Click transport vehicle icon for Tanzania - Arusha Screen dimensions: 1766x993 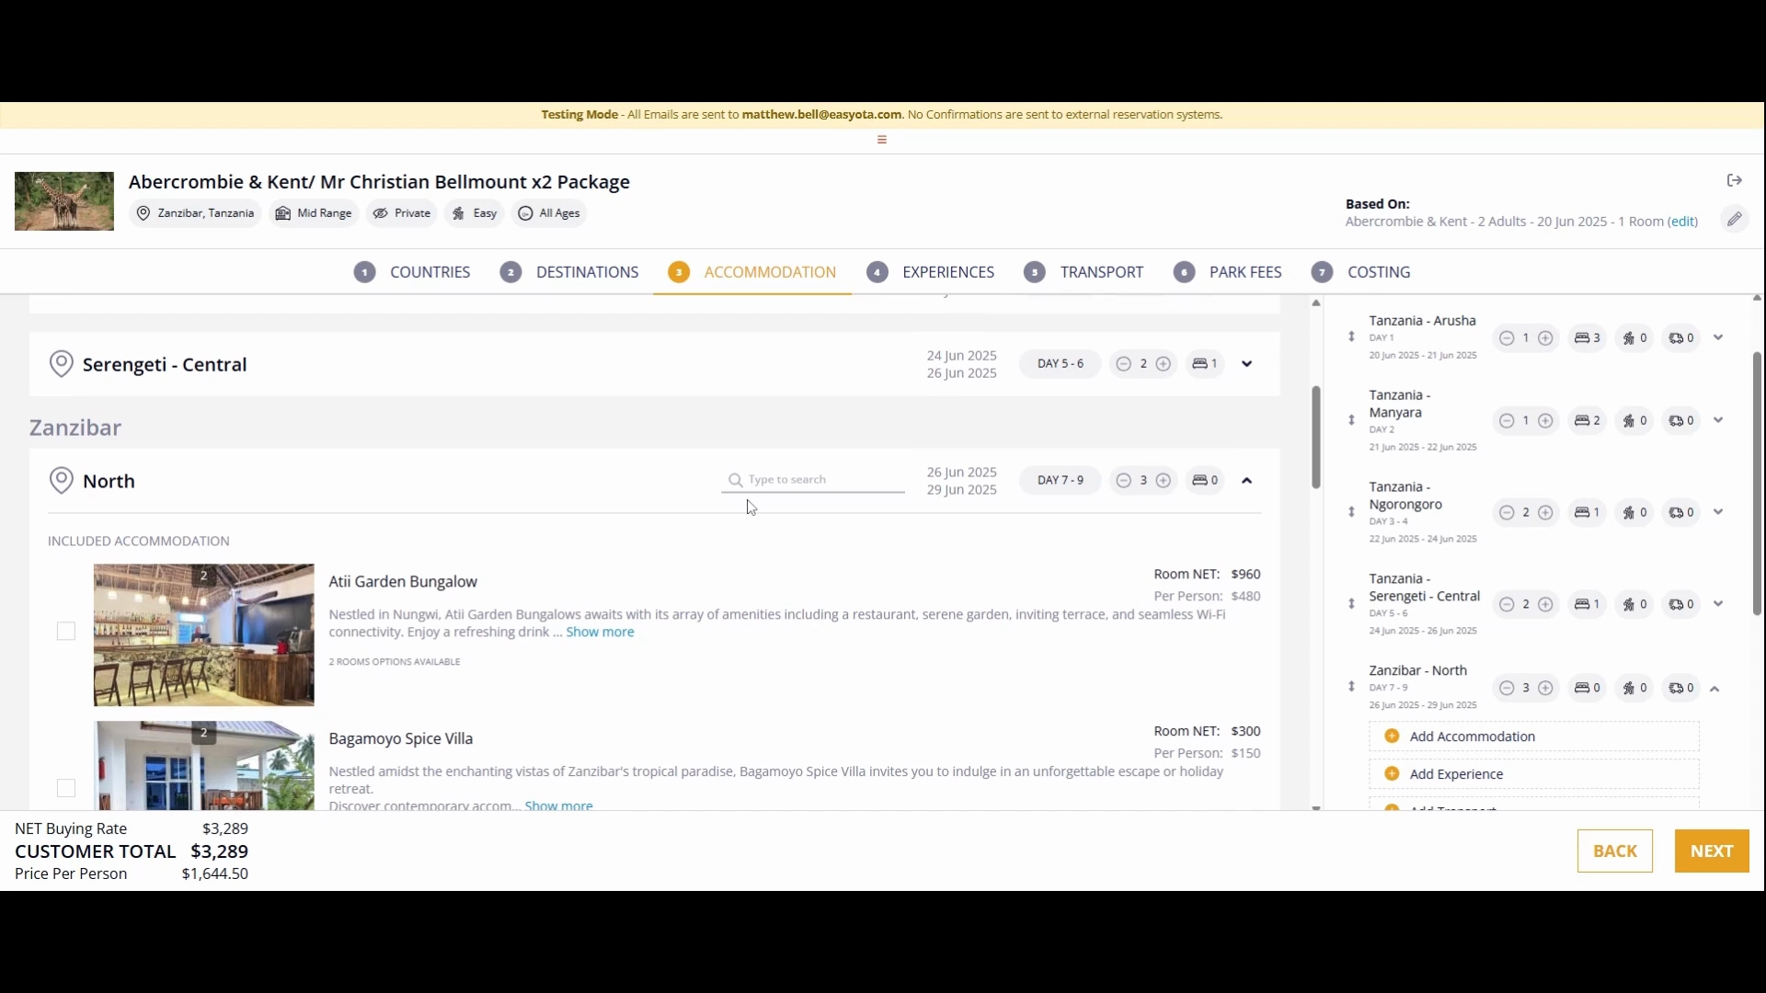tap(1677, 338)
